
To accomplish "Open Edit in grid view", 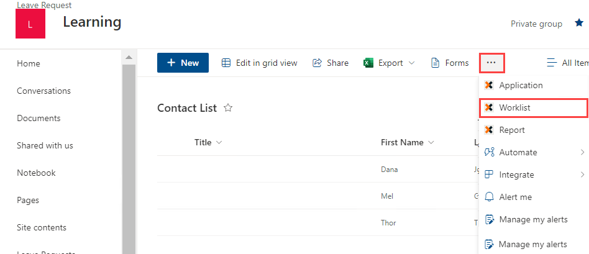I will pyautogui.click(x=260, y=63).
